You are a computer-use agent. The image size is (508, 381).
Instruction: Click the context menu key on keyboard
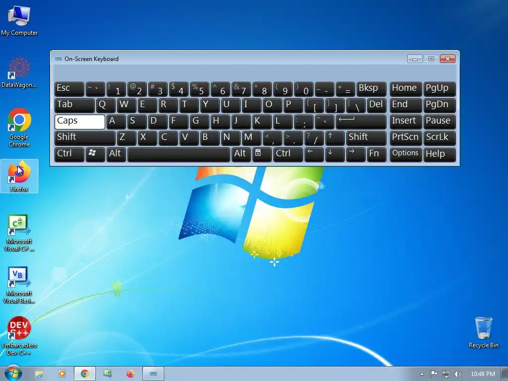point(262,155)
